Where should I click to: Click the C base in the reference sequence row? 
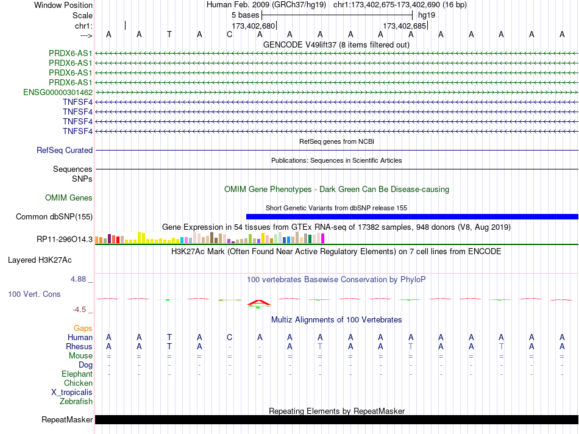[x=230, y=34]
